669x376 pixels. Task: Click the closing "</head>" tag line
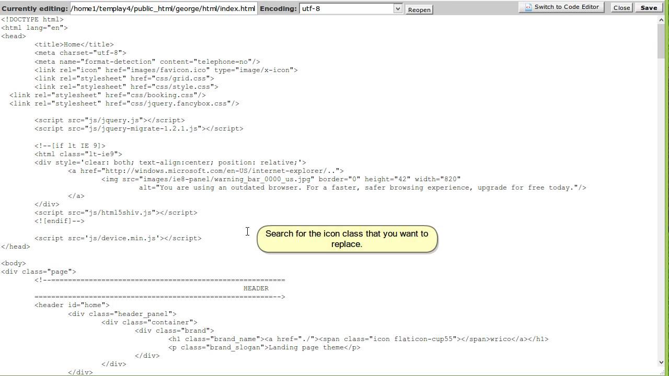tap(16, 246)
